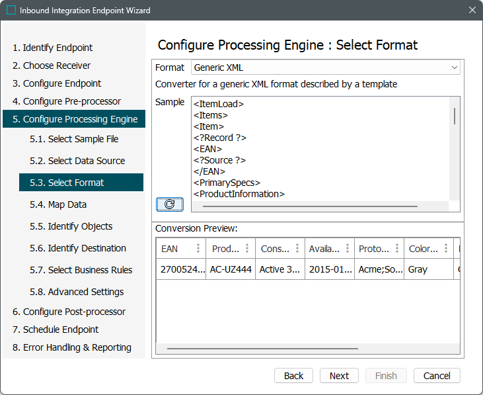
Task: Open the Cons... column options menu
Action: pos(297,249)
